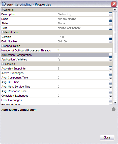Collapse the Identification section

click(x=3, y=32)
